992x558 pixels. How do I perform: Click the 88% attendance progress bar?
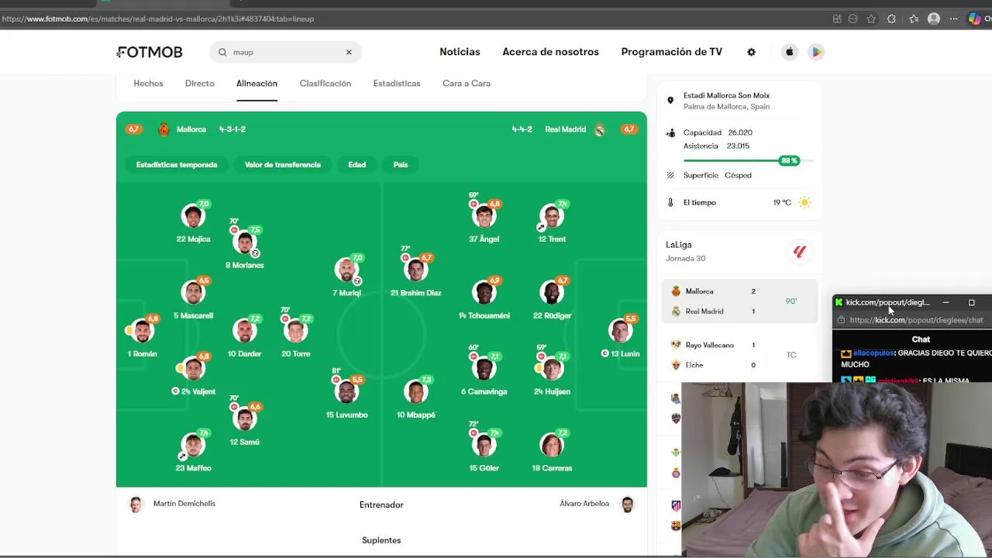[x=748, y=161]
